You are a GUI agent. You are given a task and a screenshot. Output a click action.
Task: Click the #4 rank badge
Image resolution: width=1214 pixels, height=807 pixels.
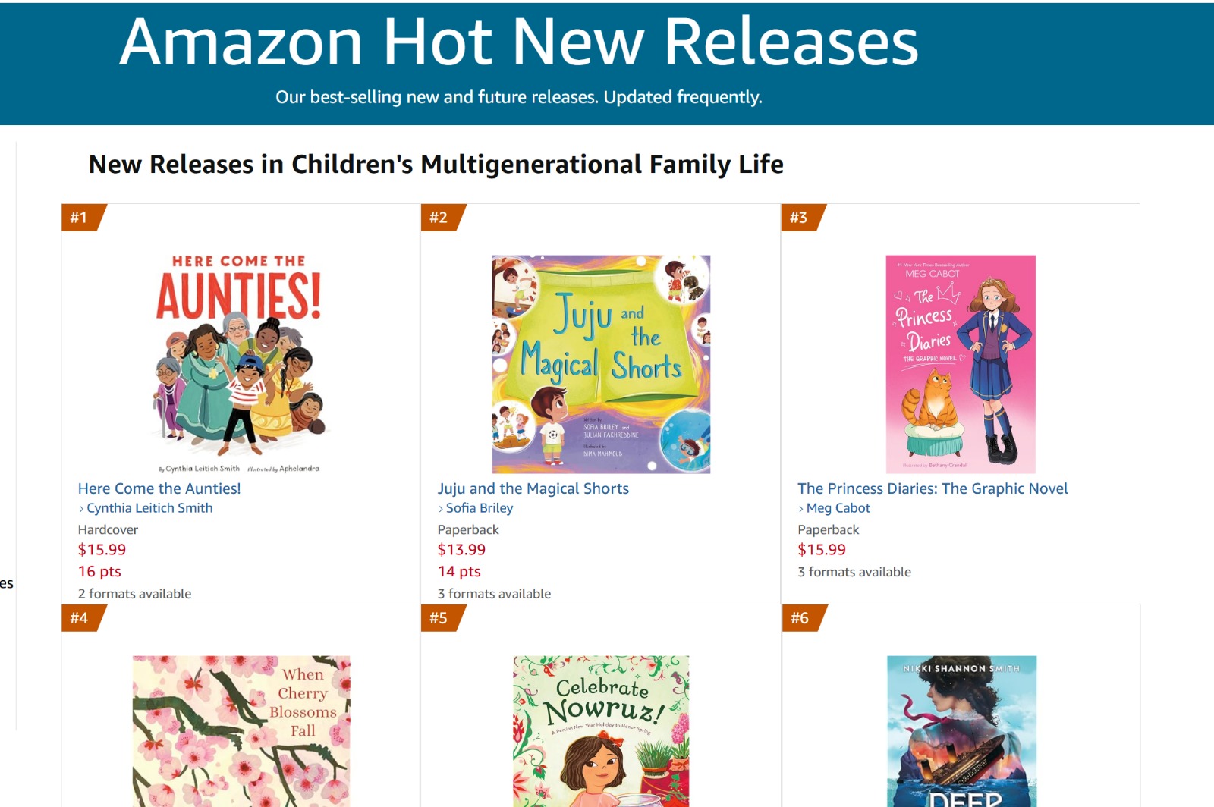pos(80,618)
